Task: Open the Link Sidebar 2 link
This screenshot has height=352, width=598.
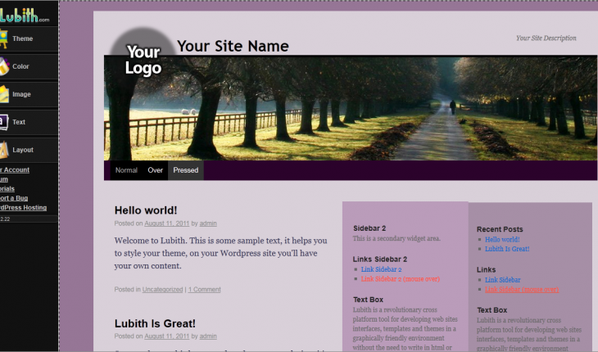Action: [x=381, y=269]
